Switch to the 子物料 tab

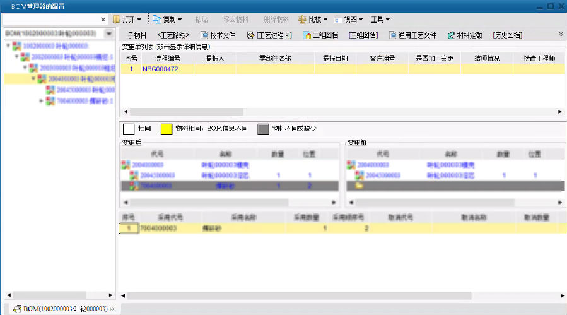coord(136,35)
